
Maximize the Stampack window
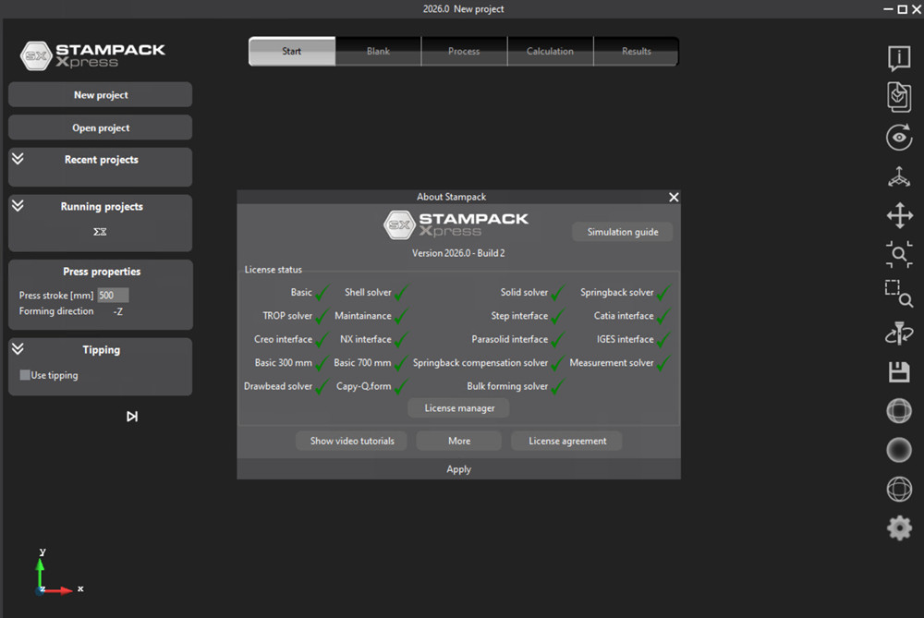(902, 9)
